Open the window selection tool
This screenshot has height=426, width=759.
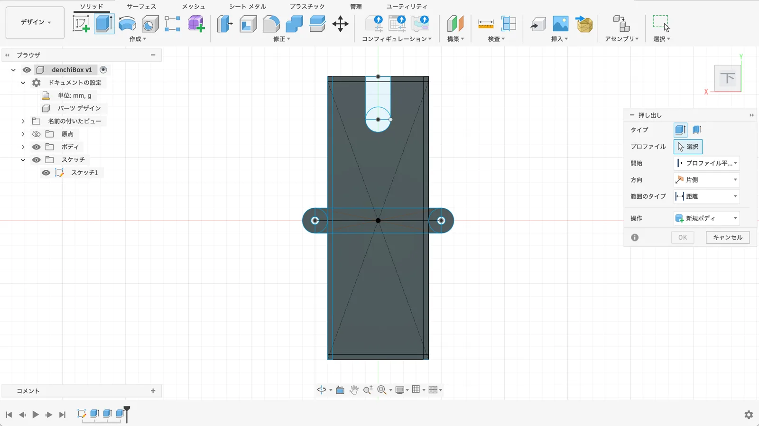coord(661,24)
